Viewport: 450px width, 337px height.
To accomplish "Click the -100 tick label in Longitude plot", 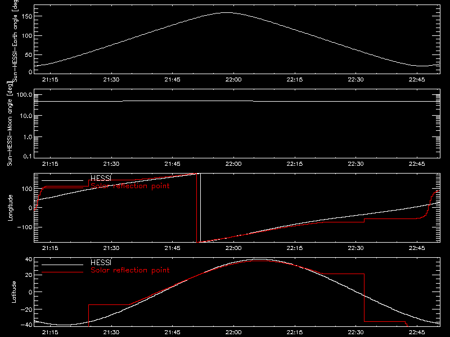I will (x=25, y=227).
